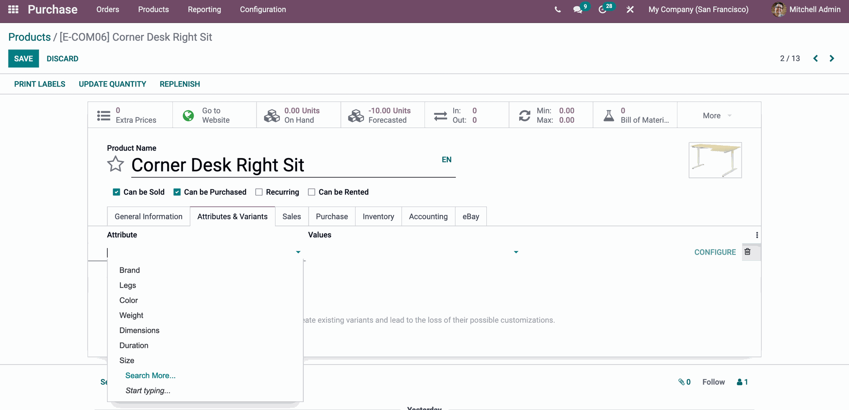Click On Hand cubes icon
Image resolution: width=849 pixels, height=410 pixels.
pyautogui.click(x=272, y=116)
